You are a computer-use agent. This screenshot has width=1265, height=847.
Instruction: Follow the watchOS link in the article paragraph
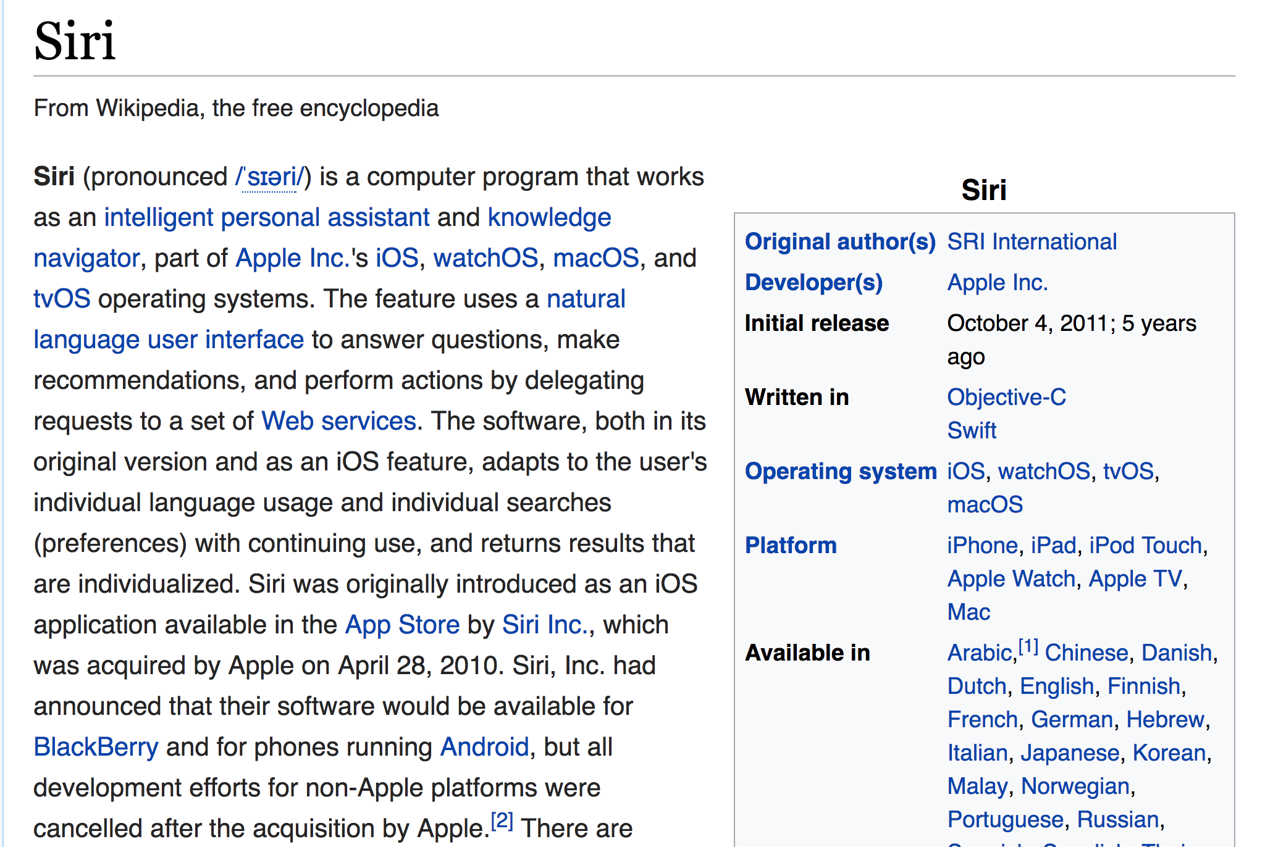pos(485,259)
